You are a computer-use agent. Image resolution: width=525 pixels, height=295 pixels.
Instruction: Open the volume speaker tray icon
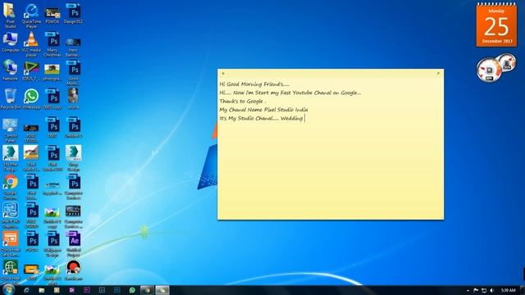click(x=492, y=290)
